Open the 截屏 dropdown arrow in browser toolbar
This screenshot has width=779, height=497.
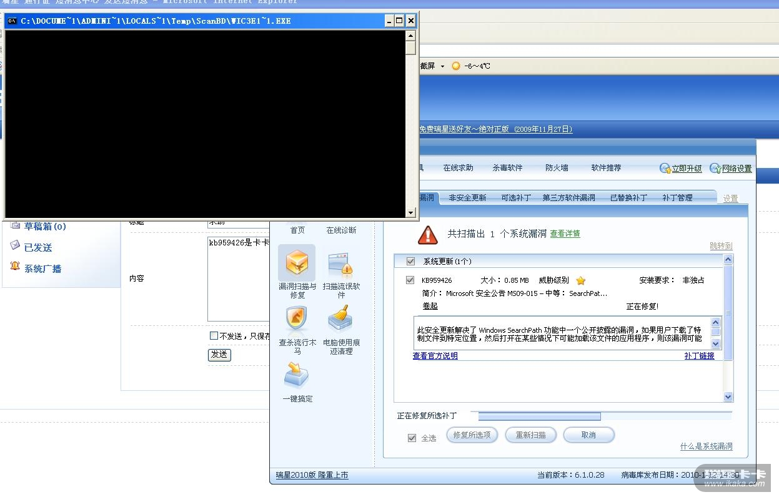pyautogui.click(x=442, y=66)
